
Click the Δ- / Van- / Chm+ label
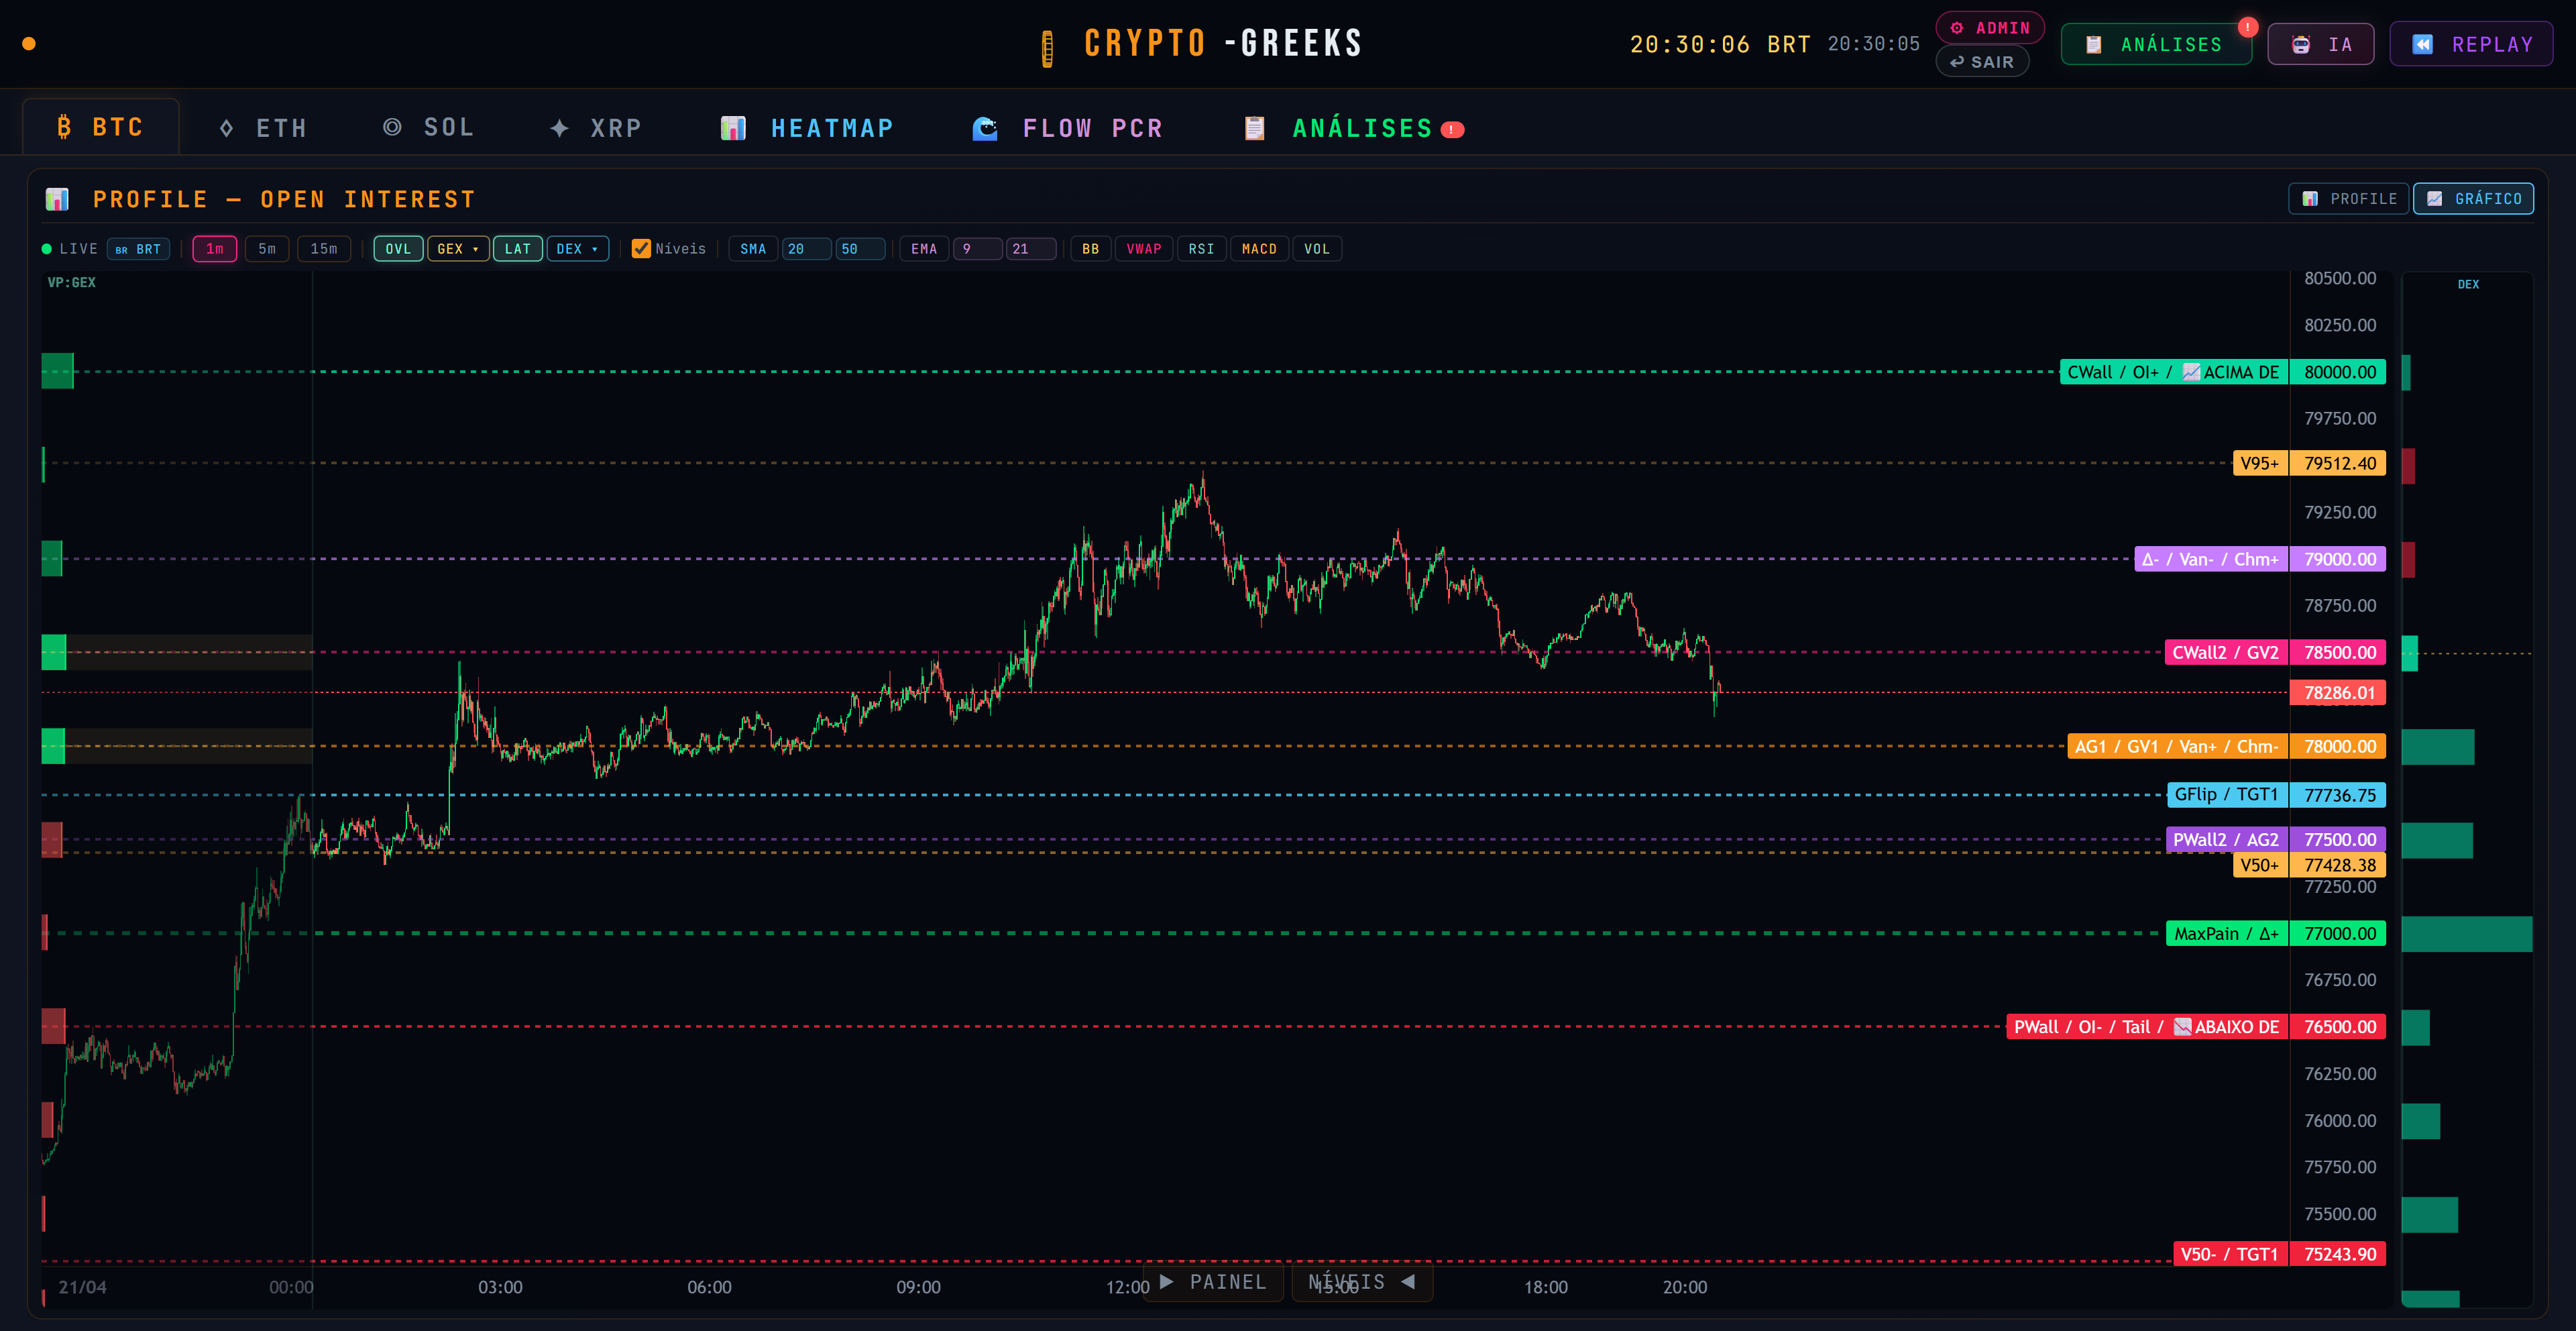click(2210, 559)
